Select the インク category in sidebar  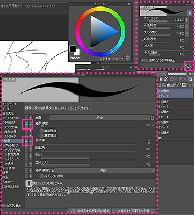(6, 109)
